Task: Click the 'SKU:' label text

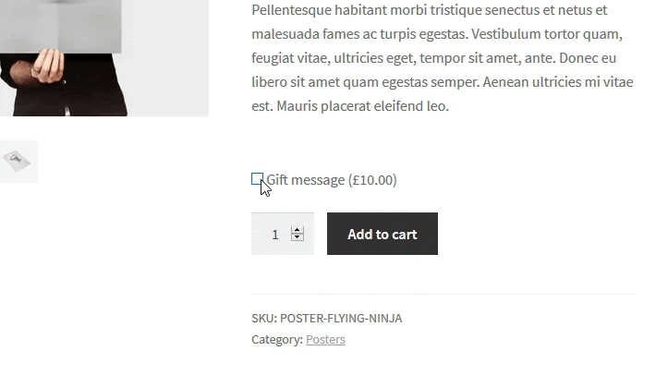Action: click(x=263, y=319)
